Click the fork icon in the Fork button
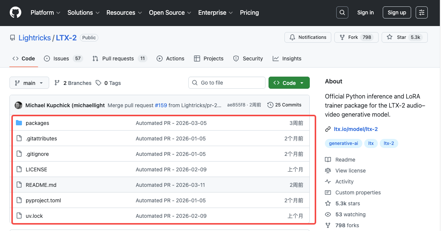Screen dimensions: 441x231 pyautogui.click(x=342, y=37)
